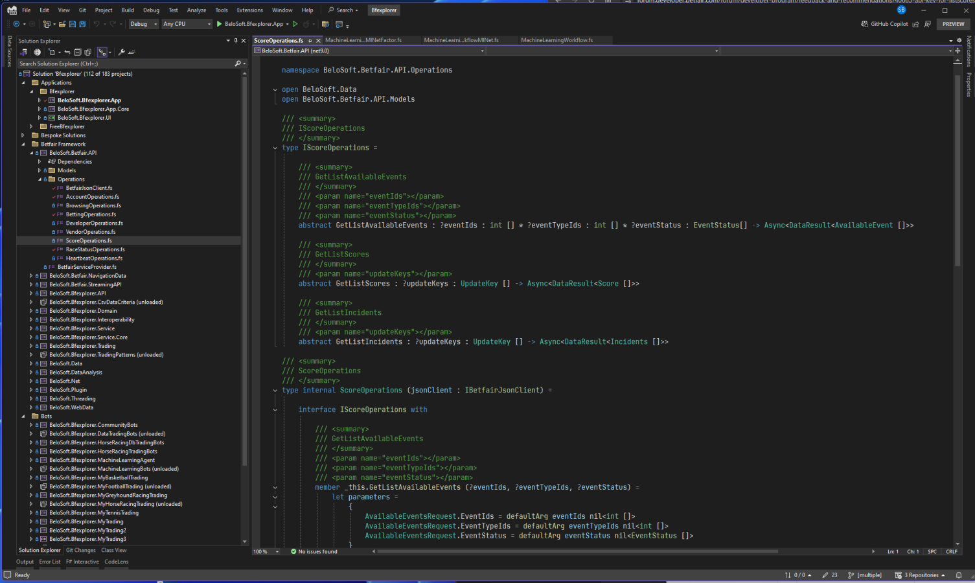Click the Save All icon
This screenshot has height=583, width=975.
(82, 24)
